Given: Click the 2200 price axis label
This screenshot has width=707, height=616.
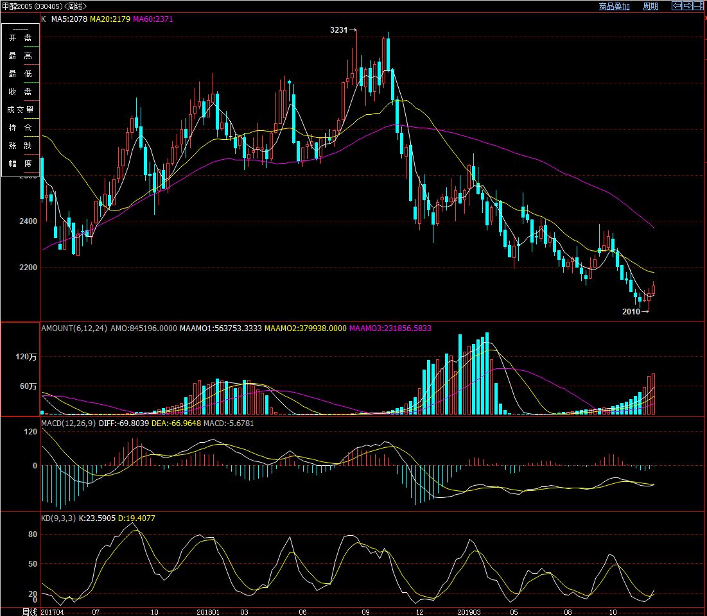Looking at the screenshot, I should point(28,267).
